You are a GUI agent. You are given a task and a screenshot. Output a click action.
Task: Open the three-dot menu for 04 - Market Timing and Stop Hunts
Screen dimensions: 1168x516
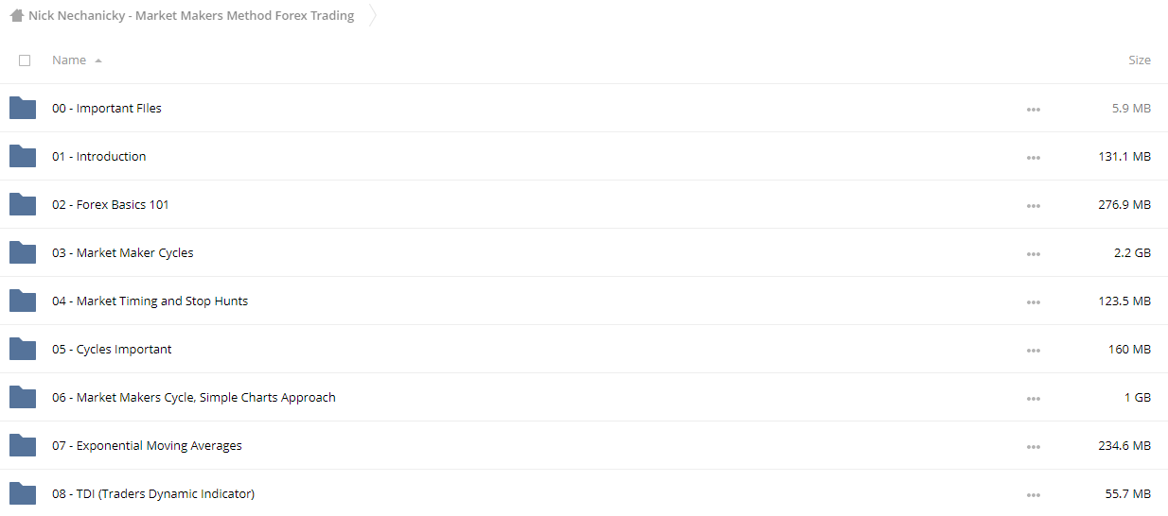(x=1033, y=302)
